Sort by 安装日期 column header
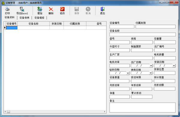180x117 pixels. (57, 24)
